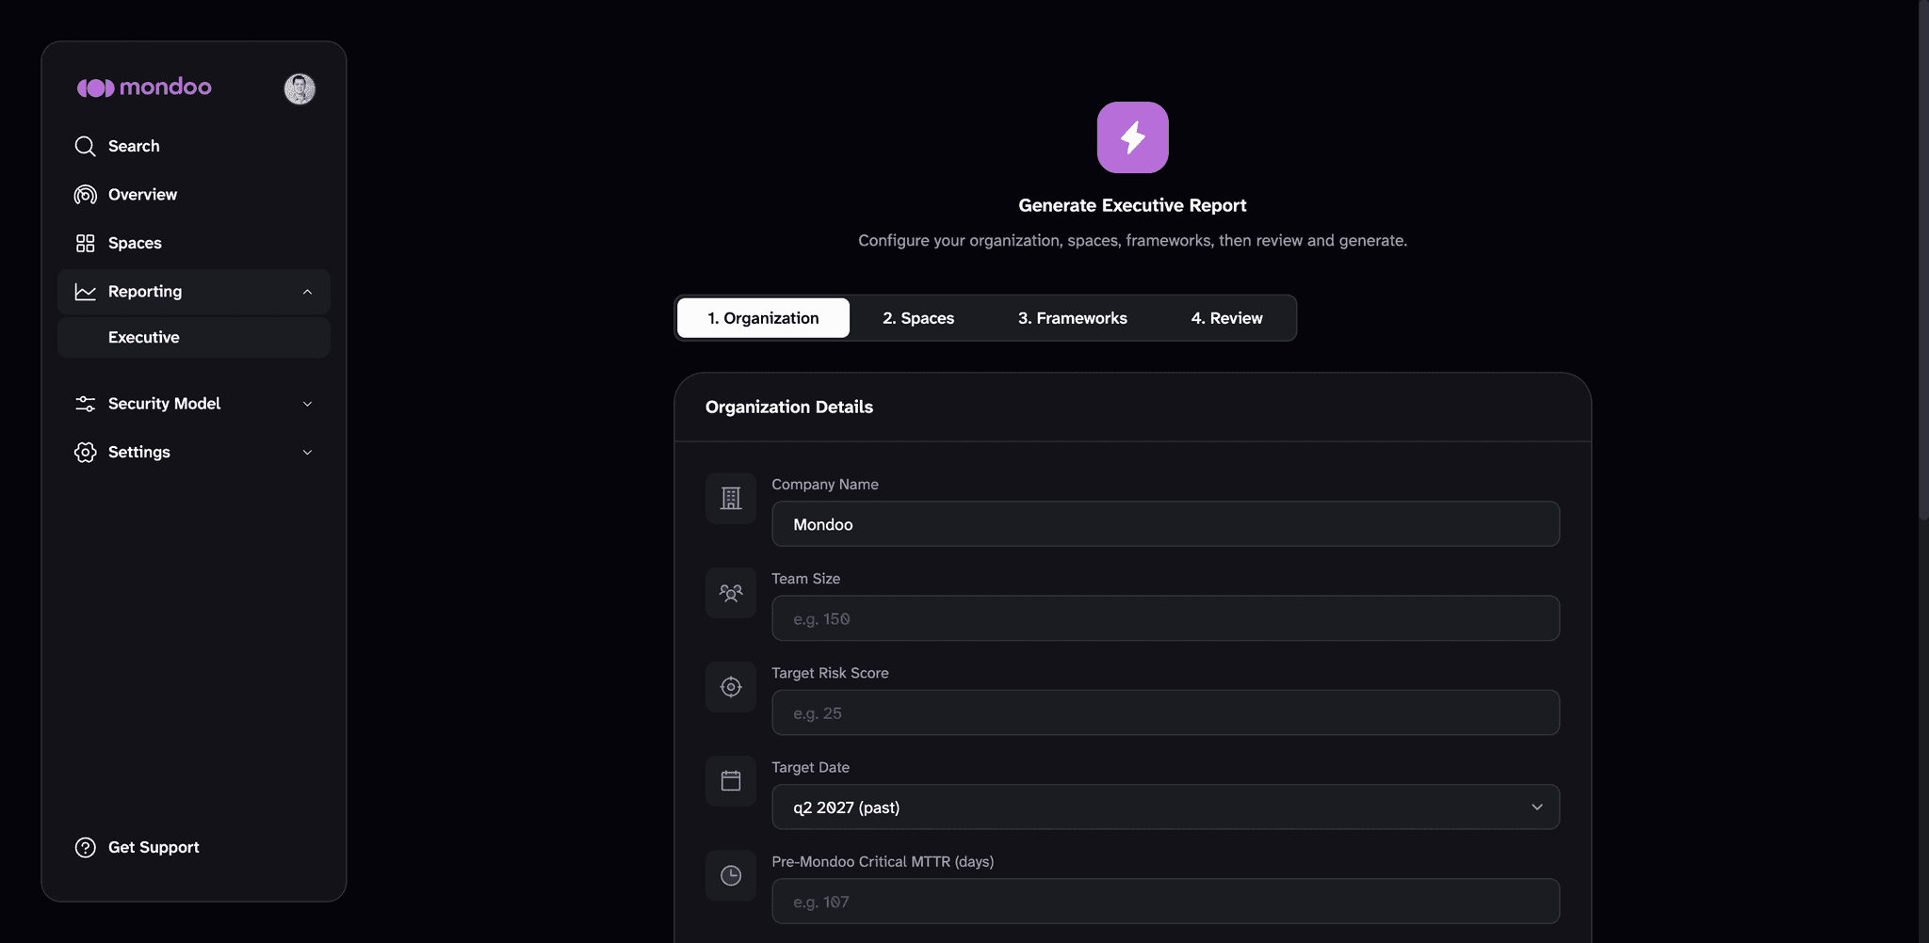Click the team people icon

(x=731, y=593)
